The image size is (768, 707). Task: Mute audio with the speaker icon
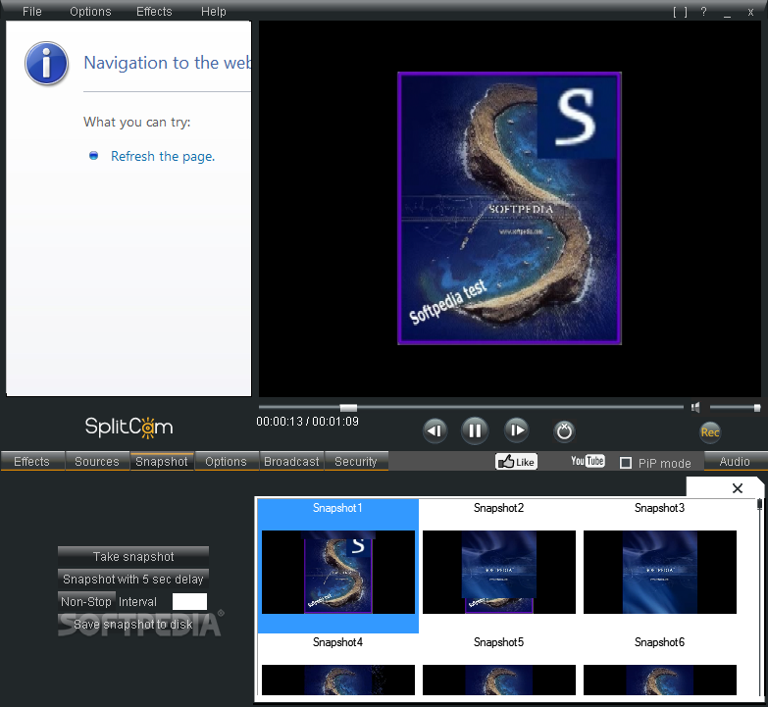(695, 407)
